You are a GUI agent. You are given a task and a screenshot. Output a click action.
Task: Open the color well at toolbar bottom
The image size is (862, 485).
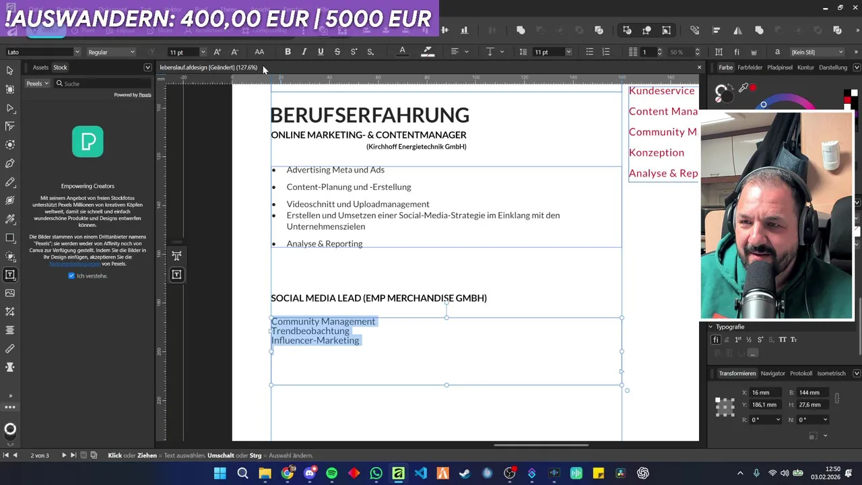click(10, 429)
